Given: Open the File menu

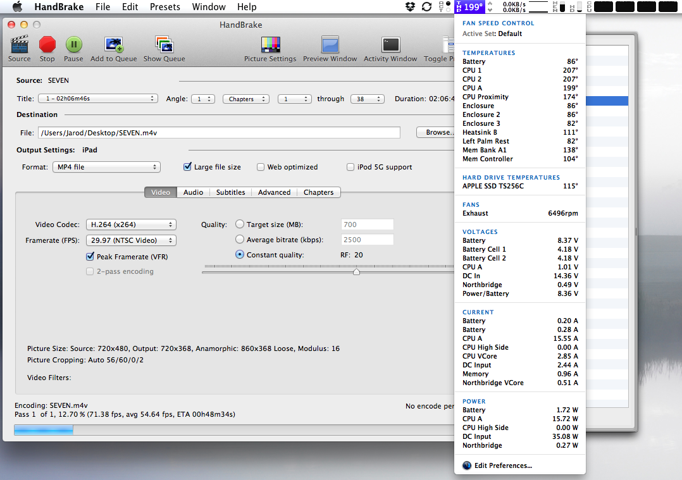Looking at the screenshot, I should [102, 6].
